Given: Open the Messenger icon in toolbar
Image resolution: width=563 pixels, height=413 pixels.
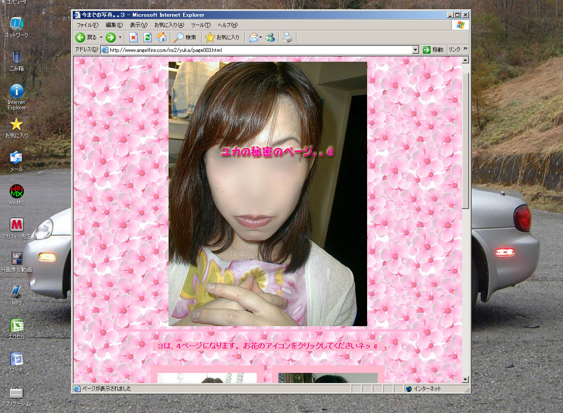Looking at the screenshot, I should [x=270, y=38].
